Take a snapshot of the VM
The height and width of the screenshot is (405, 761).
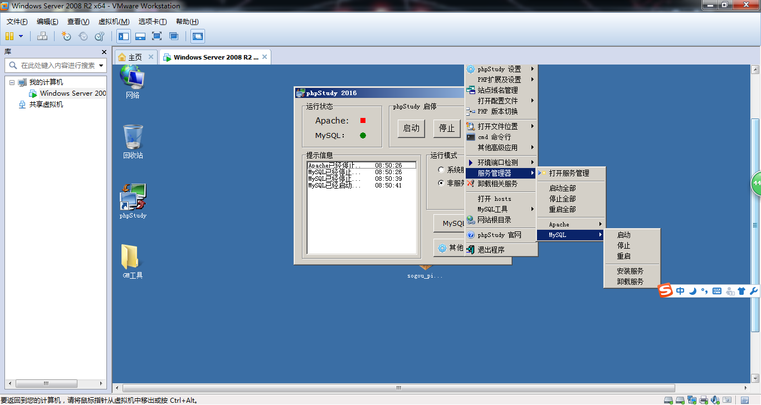point(66,36)
